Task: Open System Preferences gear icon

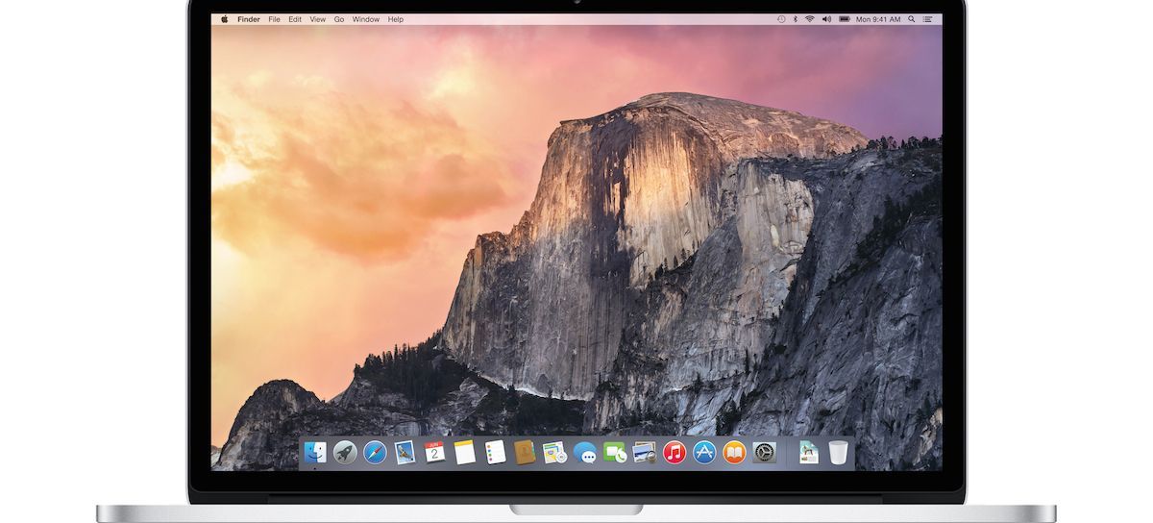Action: [x=764, y=452]
